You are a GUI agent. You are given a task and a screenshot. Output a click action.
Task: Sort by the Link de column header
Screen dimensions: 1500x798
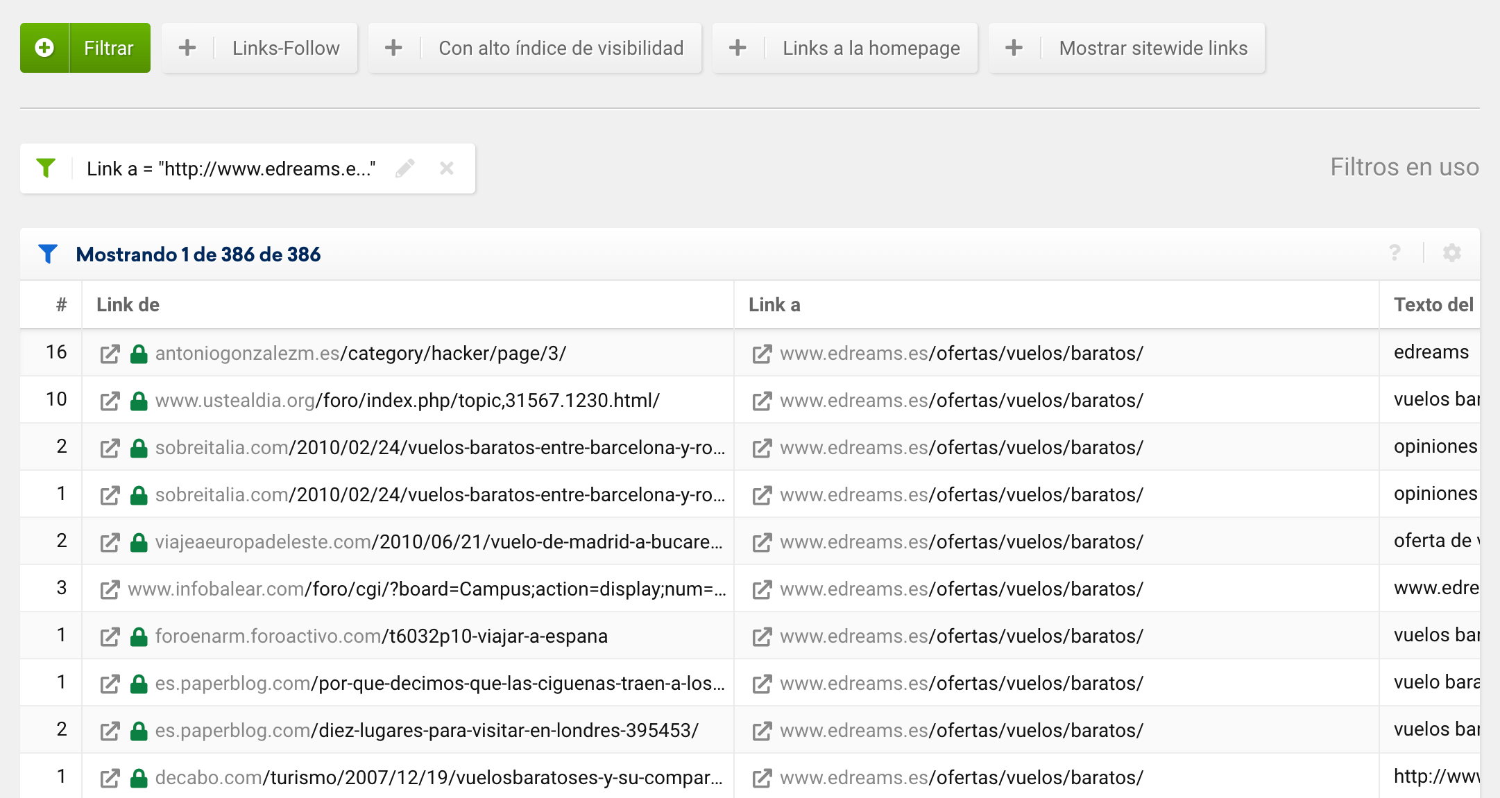coord(128,305)
